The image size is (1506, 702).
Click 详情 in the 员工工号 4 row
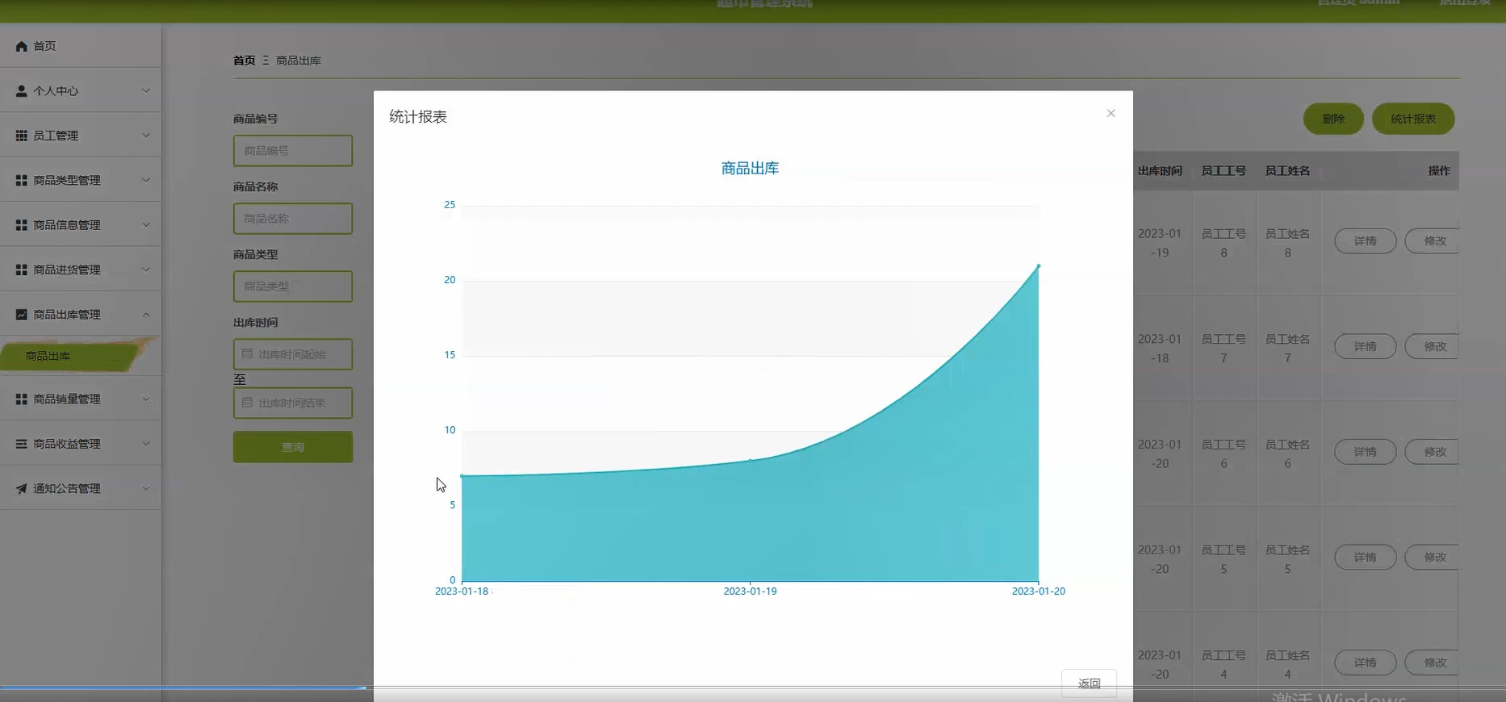(1365, 662)
